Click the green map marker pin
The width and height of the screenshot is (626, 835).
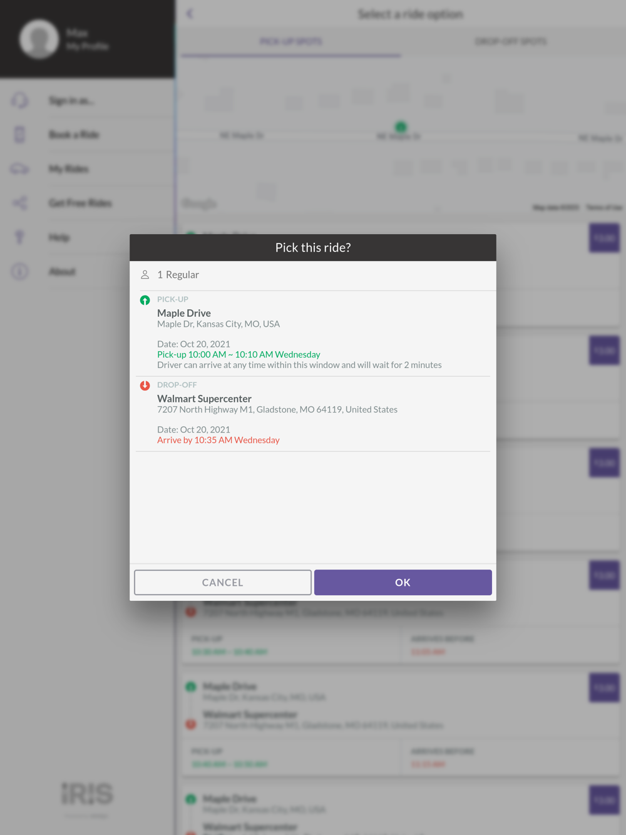pyautogui.click(x=401, y=127)
